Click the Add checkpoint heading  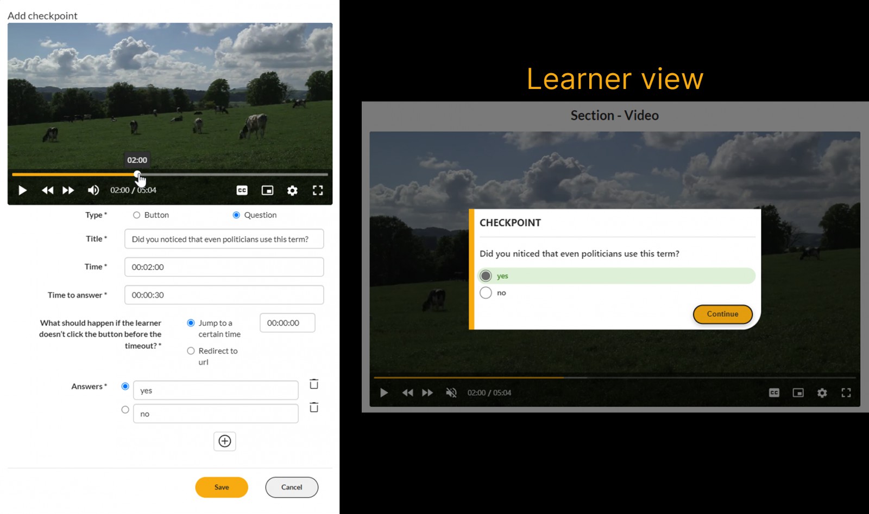[x=42, y=16]
